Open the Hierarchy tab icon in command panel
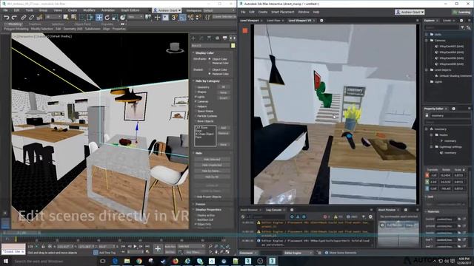The height and width of the screenshot is (266, 474). [209, 38]
